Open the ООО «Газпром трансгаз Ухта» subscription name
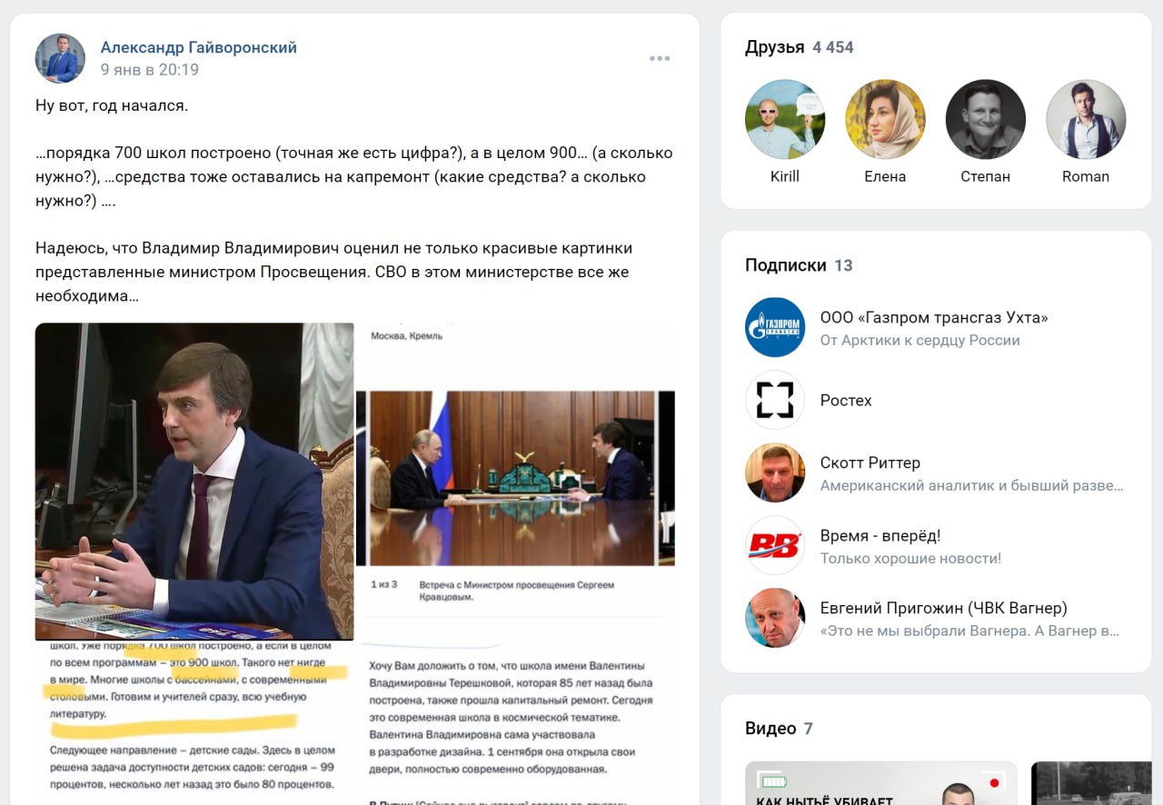 (x=934, y=317)
